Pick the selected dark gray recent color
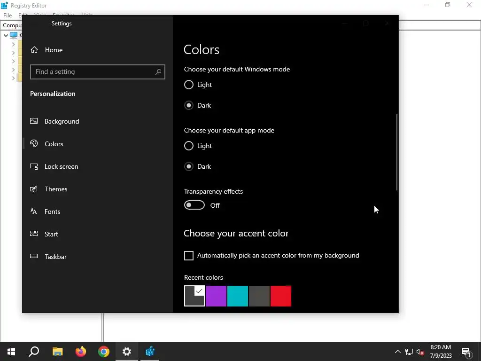 click(x=194, y=296)
